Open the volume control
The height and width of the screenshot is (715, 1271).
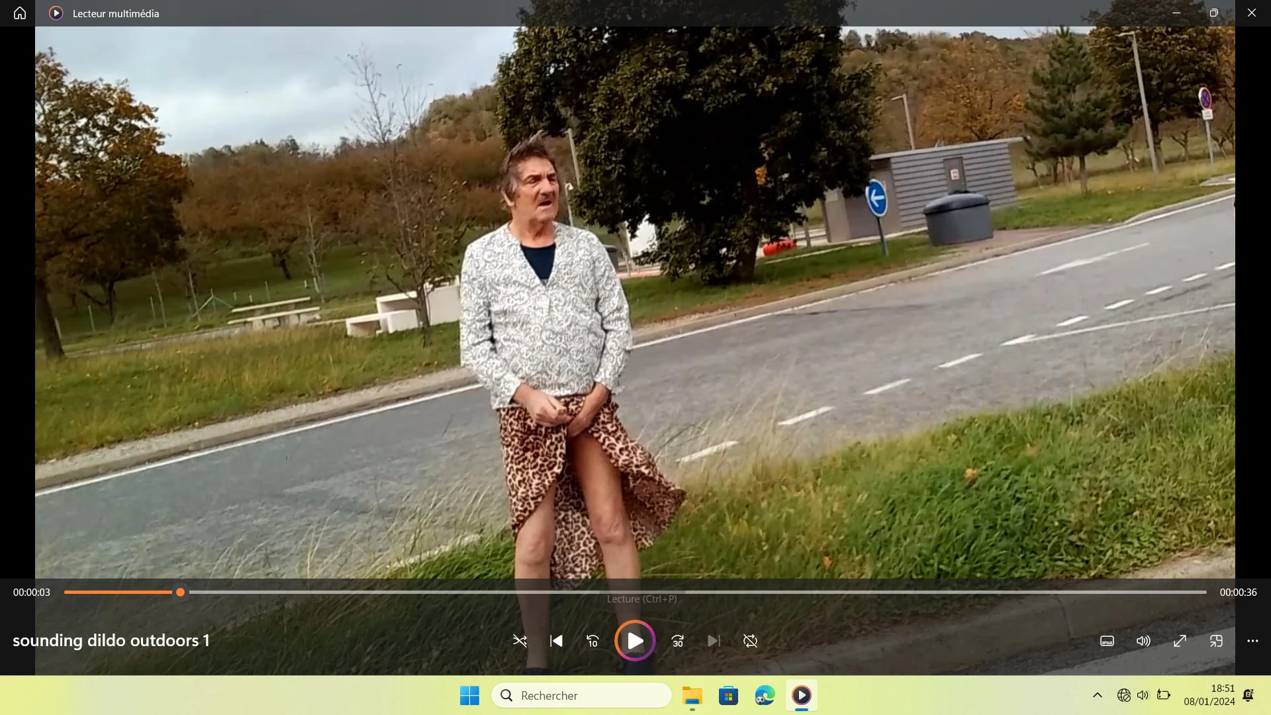1143,641
